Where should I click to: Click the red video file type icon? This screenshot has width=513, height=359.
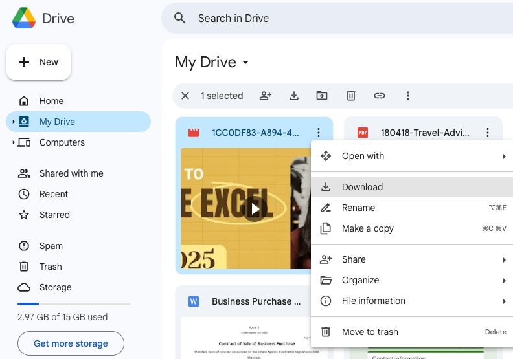[194, 133]
